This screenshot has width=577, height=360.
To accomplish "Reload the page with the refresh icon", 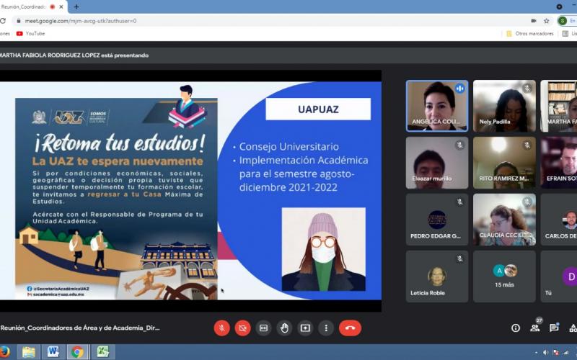I will pyautogui.click(x=3, y=21).
